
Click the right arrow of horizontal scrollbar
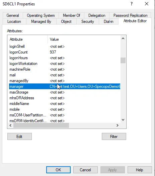(118, 125)
